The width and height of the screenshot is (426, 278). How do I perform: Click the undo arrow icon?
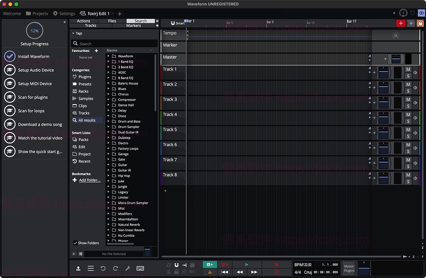[103, 268]
